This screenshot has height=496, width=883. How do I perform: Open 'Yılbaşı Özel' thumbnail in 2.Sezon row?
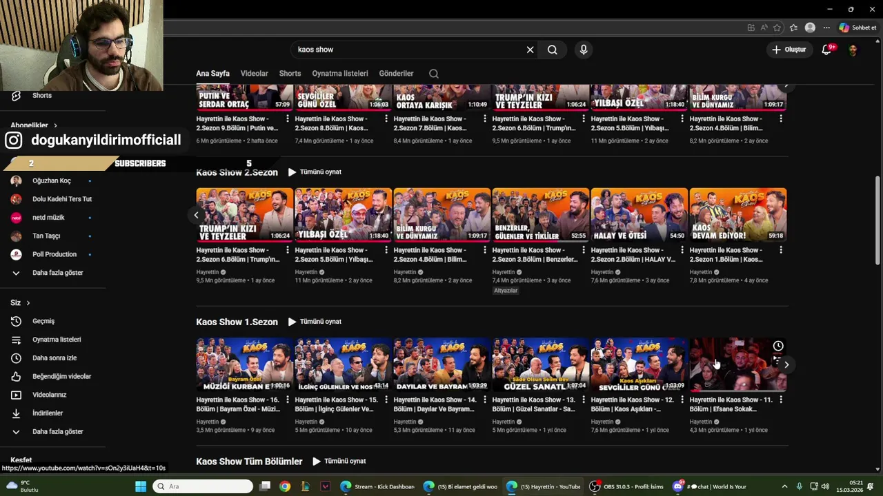point(344,215)
